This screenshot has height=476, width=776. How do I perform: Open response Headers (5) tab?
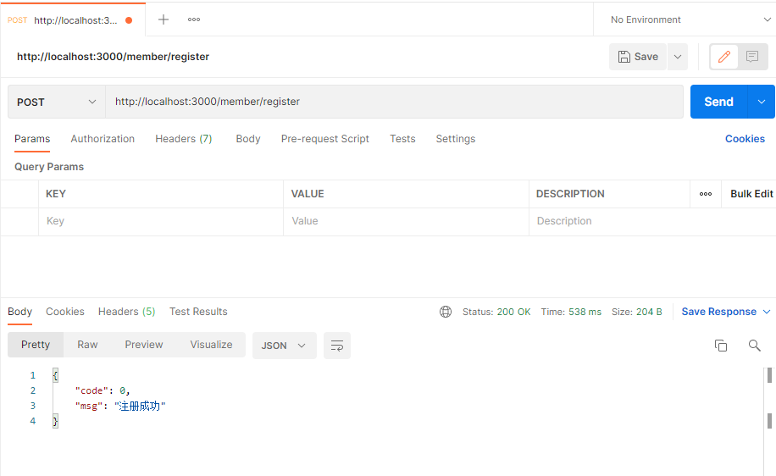[127, 312]
